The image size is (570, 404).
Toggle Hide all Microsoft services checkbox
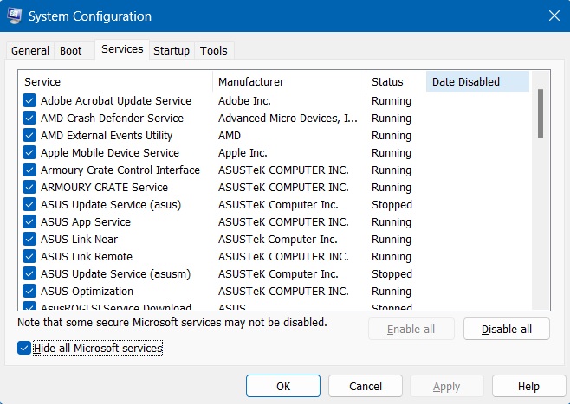pos(24,348)
